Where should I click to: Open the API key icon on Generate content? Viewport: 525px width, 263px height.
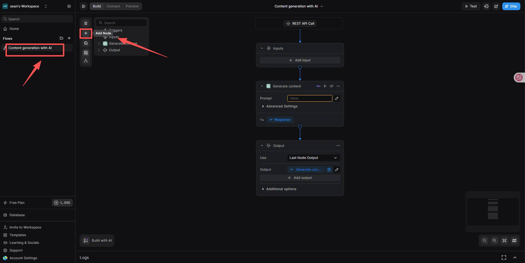[319, 86]
